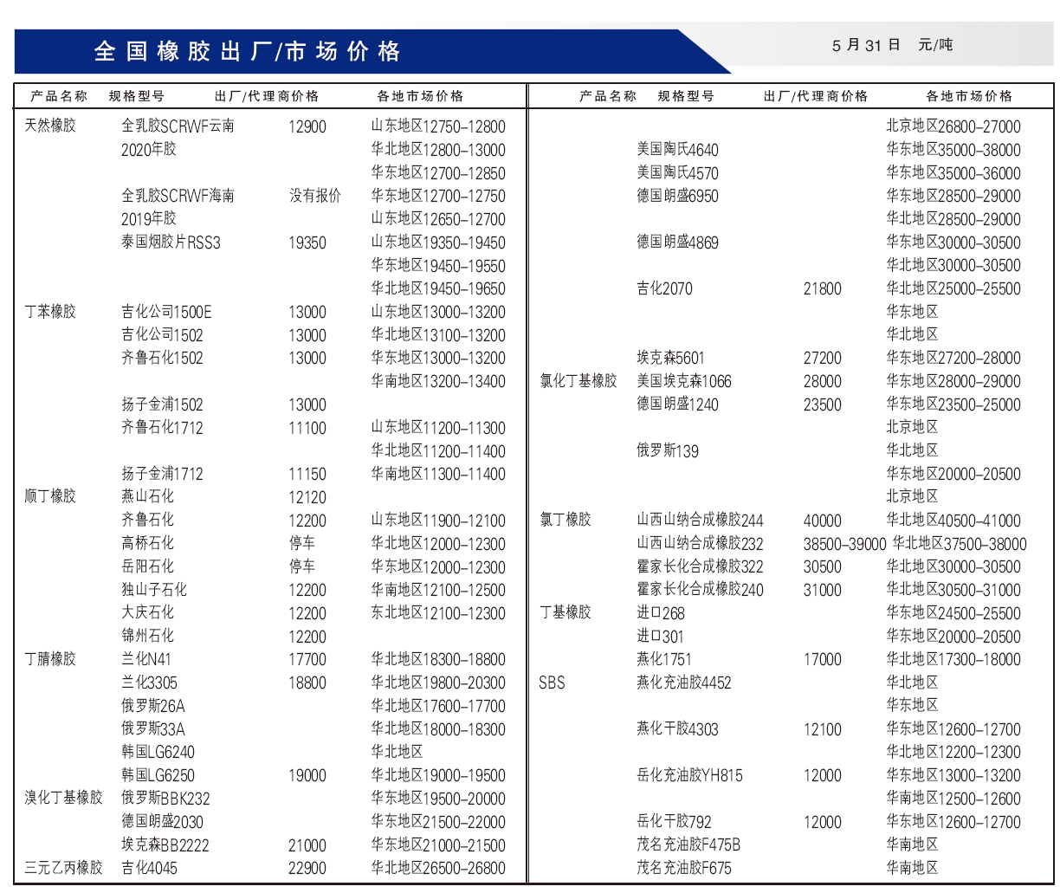1060x893 pixels.
Task: Select the category 丁腈橡胶
Action: [x=50, y=659]
